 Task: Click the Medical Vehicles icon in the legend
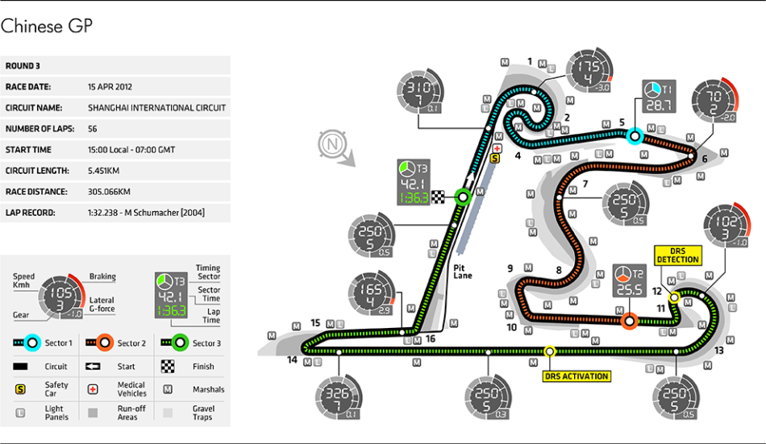point(93,389)
